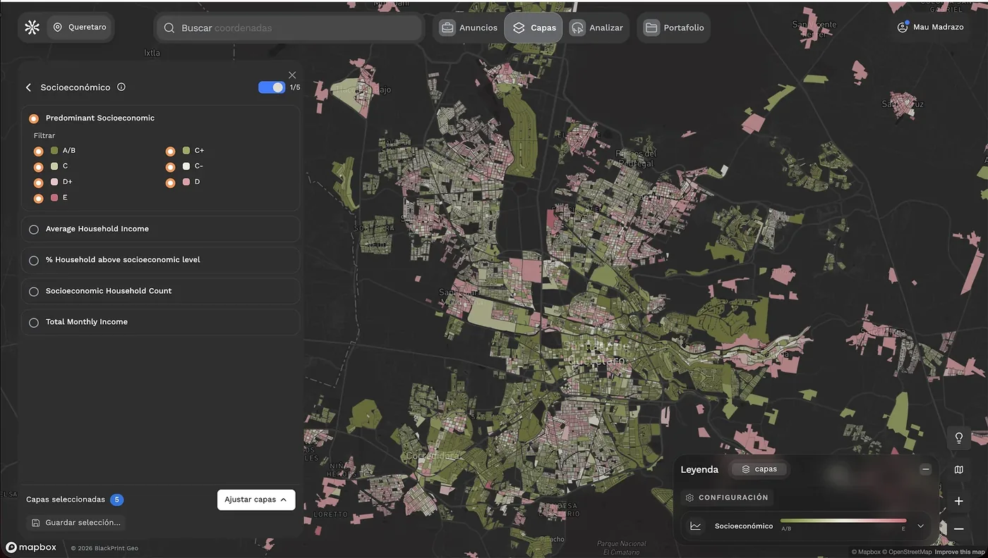The height and width of the screenshot is (558, 988).
Task: Click Guardar selección button
Action: pos(76,523)
